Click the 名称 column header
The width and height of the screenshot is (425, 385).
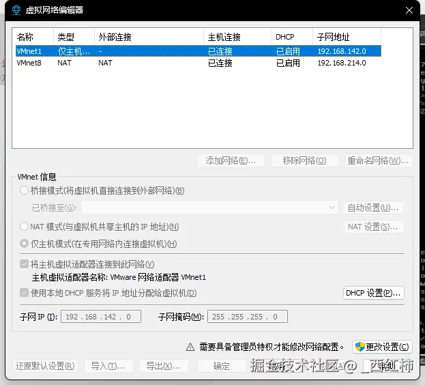pos(33,37)
